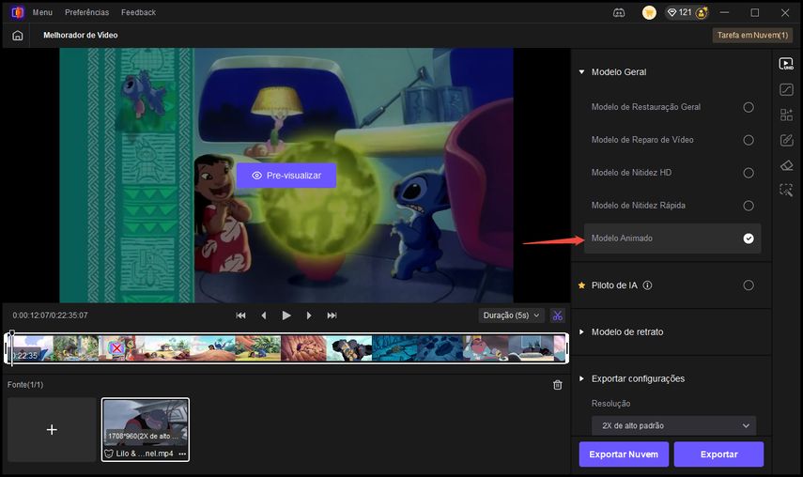Open the Feedback menu
The height and width of the screenshot is (477, 803).
point(138,12)
